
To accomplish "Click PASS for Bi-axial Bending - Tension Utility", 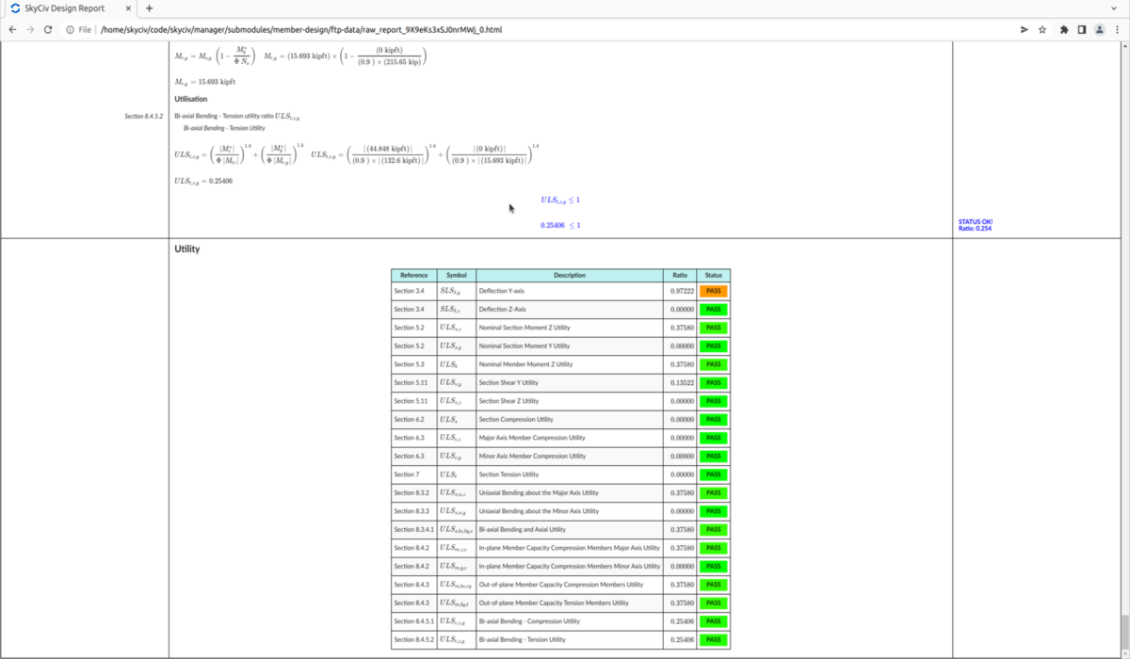I will tap(712, 639).
